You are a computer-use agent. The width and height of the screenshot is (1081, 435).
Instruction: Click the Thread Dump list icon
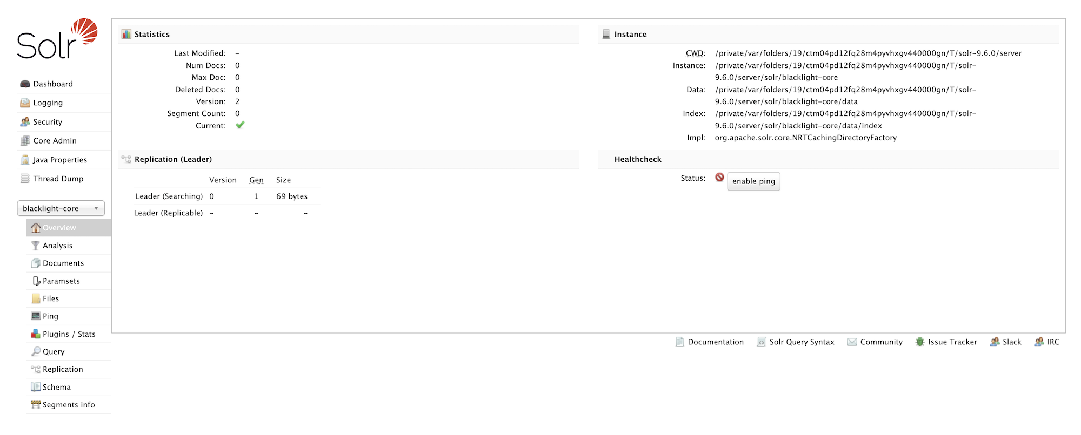[x=25, y=179]
